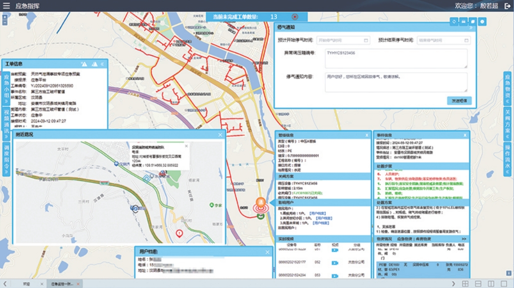Screen dimensions: 514x288
Task: Open 用户档案 link for second affected user
Action: [324, 218]
